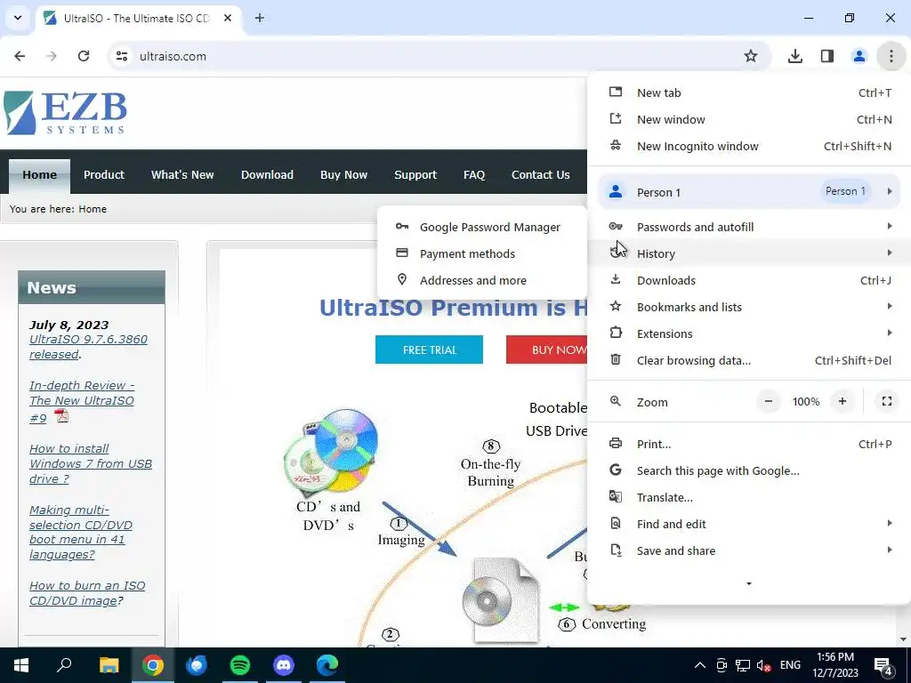Bookmark this page with the star icon
The height and width of the screenshot is (683, 911).
(751, 56)
